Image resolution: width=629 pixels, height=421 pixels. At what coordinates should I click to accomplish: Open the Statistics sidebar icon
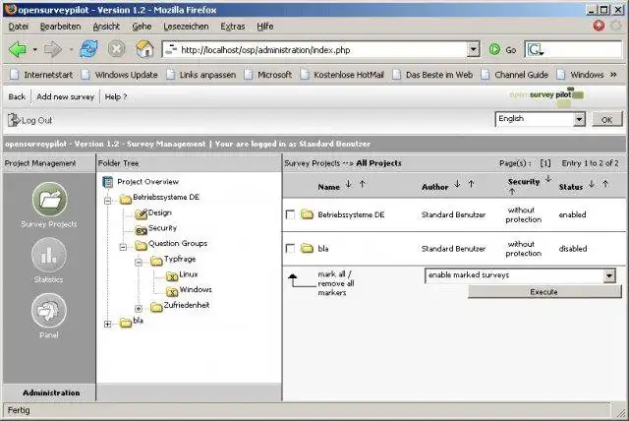pyautogui.click(x=48, y=255)
